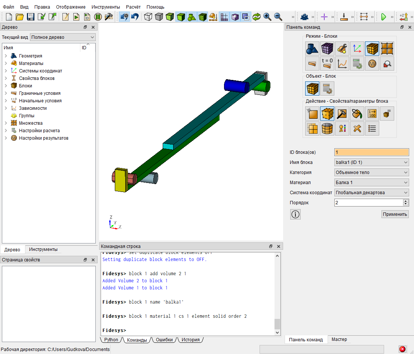Screen dimensions: 414x354
Task: Open Calculation settings calculator icon
Action: [x=357, y=63]
